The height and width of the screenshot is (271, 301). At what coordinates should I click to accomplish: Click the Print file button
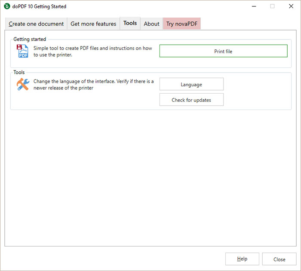click(x=224, y=51)
